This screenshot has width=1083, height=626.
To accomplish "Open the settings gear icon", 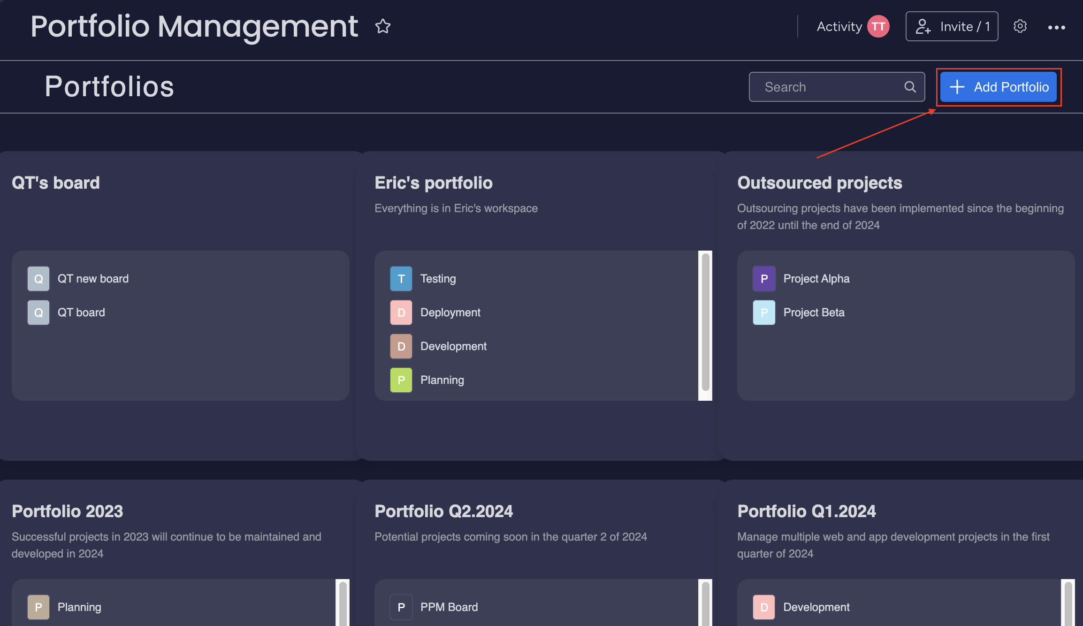I will (x=1020, y=26).
